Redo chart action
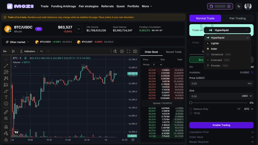258x145 pixels. tap(48, 51)
